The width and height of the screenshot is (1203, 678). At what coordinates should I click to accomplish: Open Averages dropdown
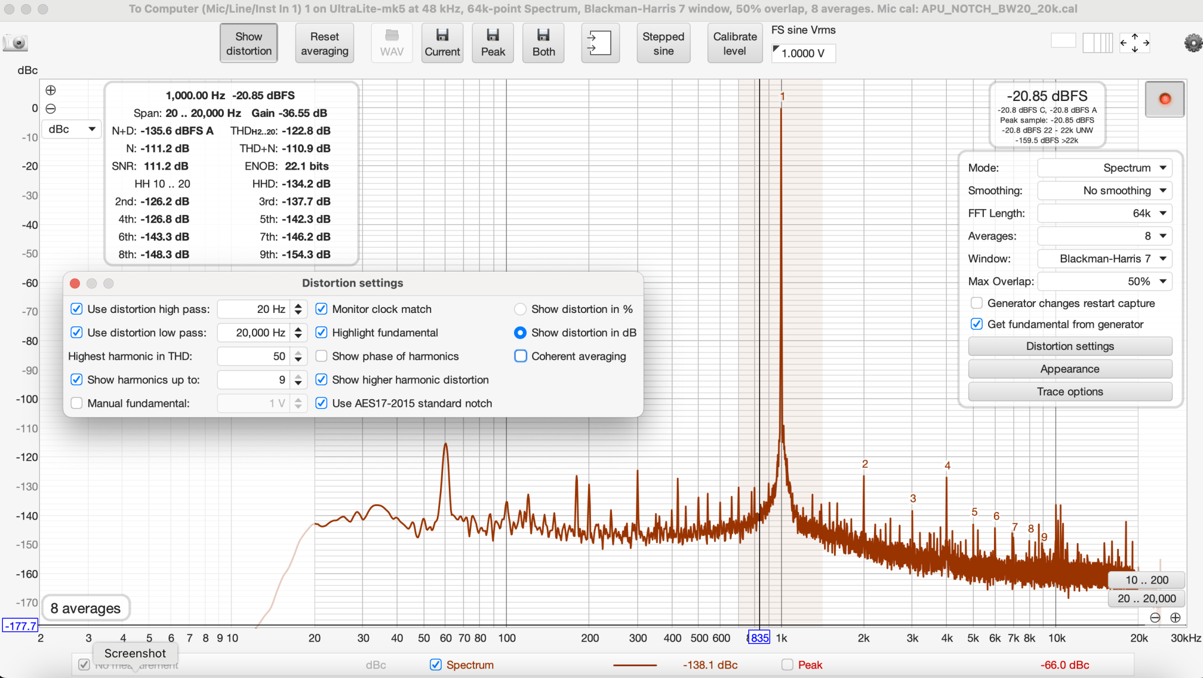coord(1104,236)
